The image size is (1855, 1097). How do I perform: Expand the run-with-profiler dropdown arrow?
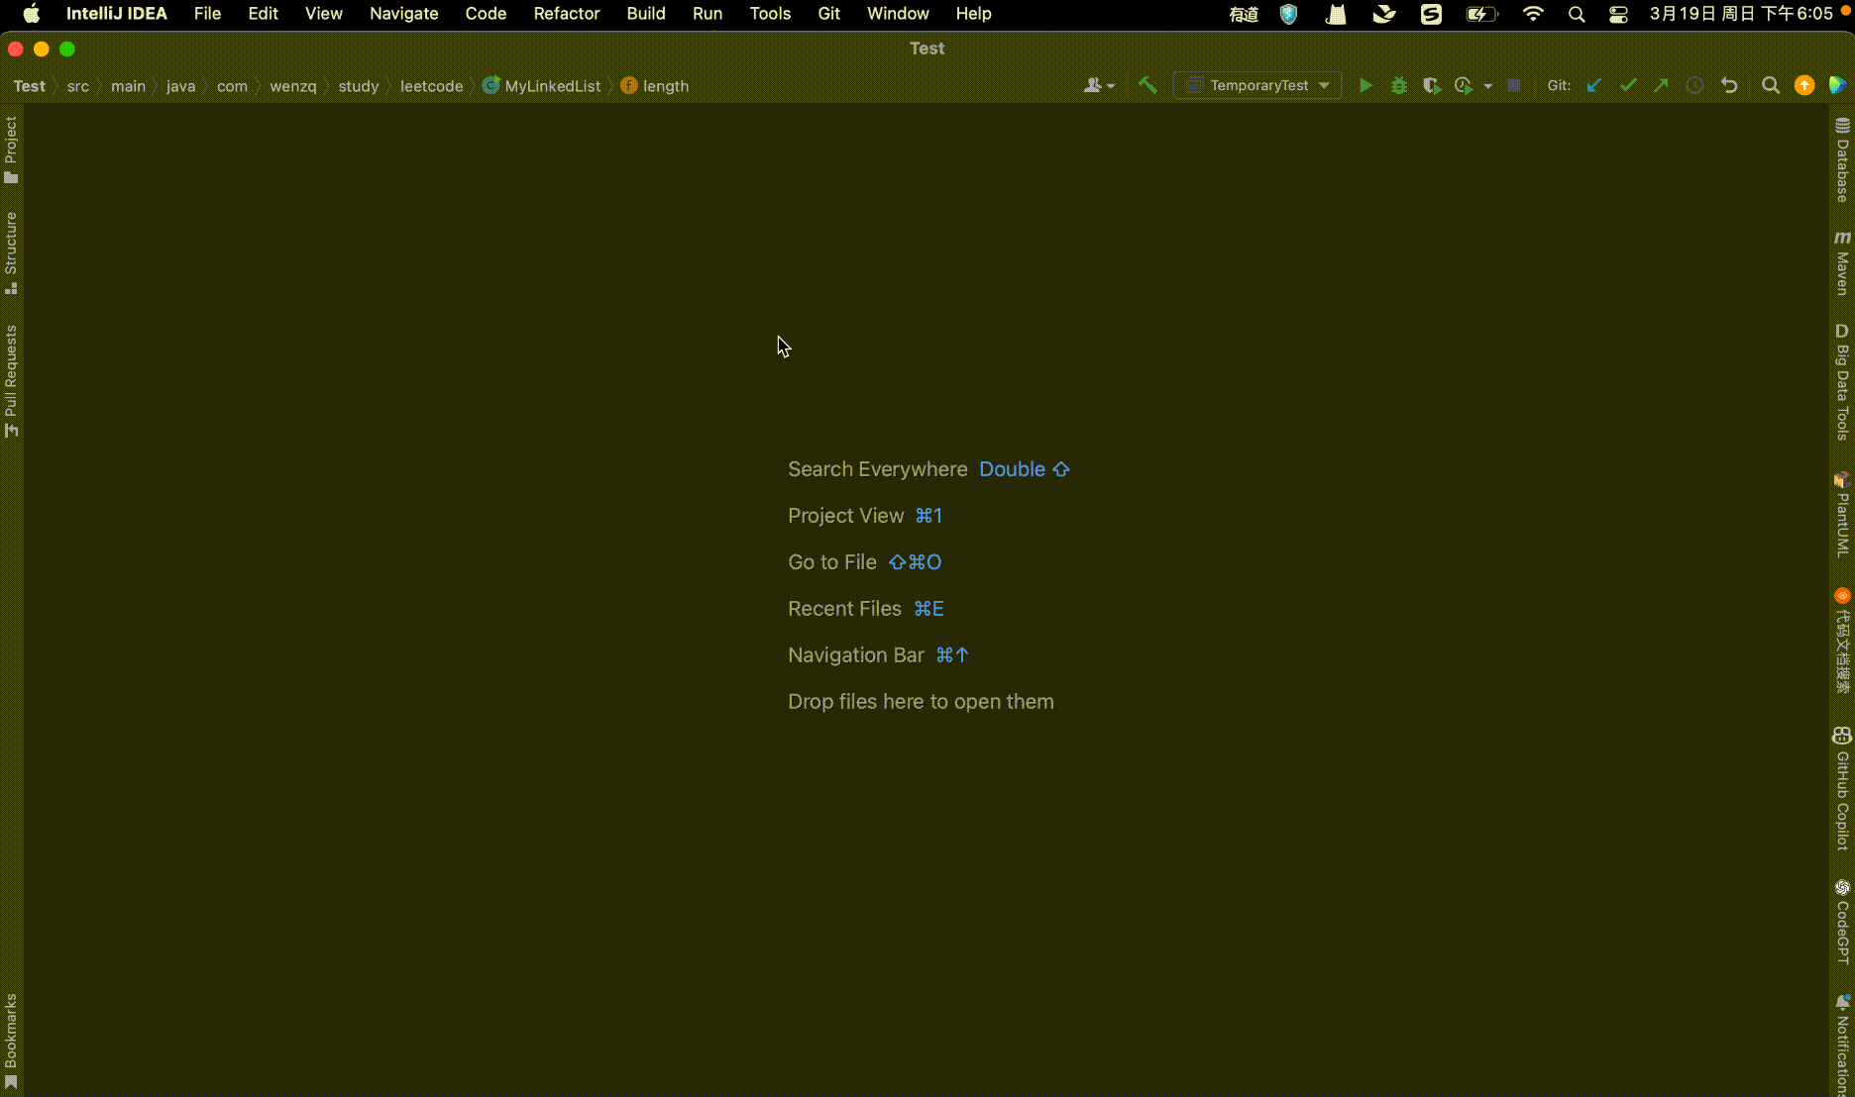pyautogui.click(x=1487, y=85)
